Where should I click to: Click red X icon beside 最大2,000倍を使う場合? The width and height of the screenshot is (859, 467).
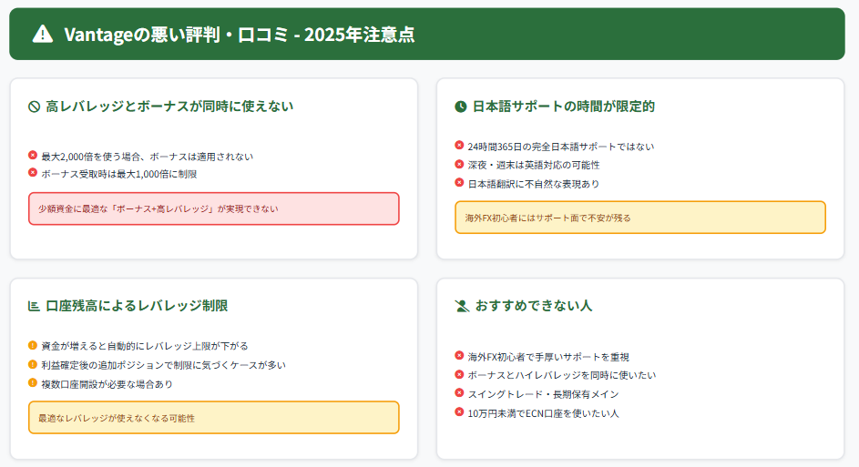coord(33,155)
